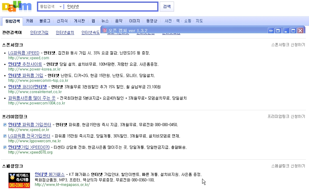The image size is (309, 189).
Task: Click related search 인터넷속도
Action: point(91,33)
